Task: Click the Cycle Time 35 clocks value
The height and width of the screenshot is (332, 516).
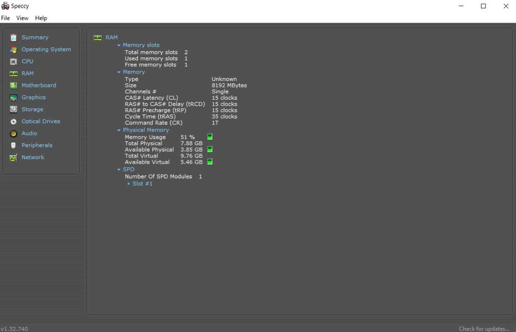Action: click(224, 117)
